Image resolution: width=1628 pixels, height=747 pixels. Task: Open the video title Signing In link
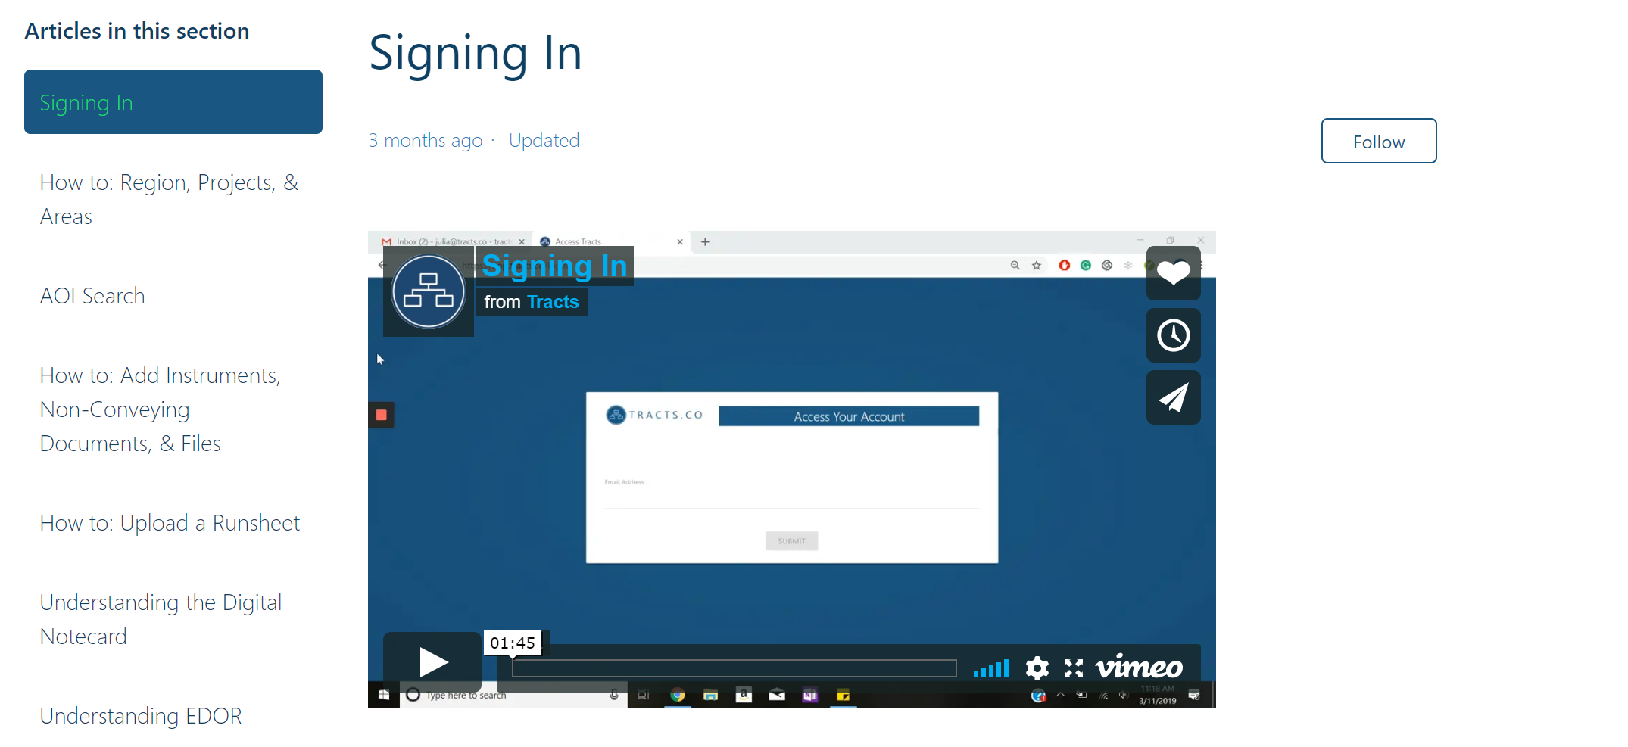click(x=554, y=266)
